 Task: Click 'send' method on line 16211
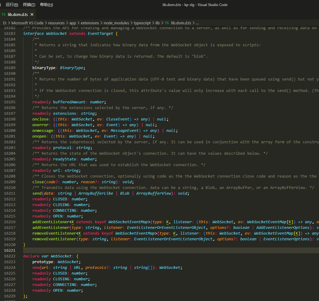pos(37,193)
